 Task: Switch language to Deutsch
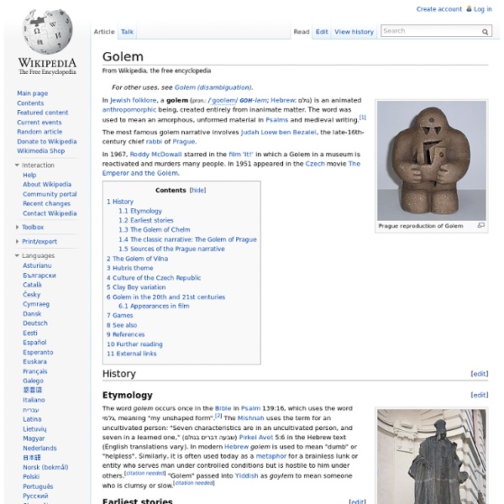pos(35,323)
